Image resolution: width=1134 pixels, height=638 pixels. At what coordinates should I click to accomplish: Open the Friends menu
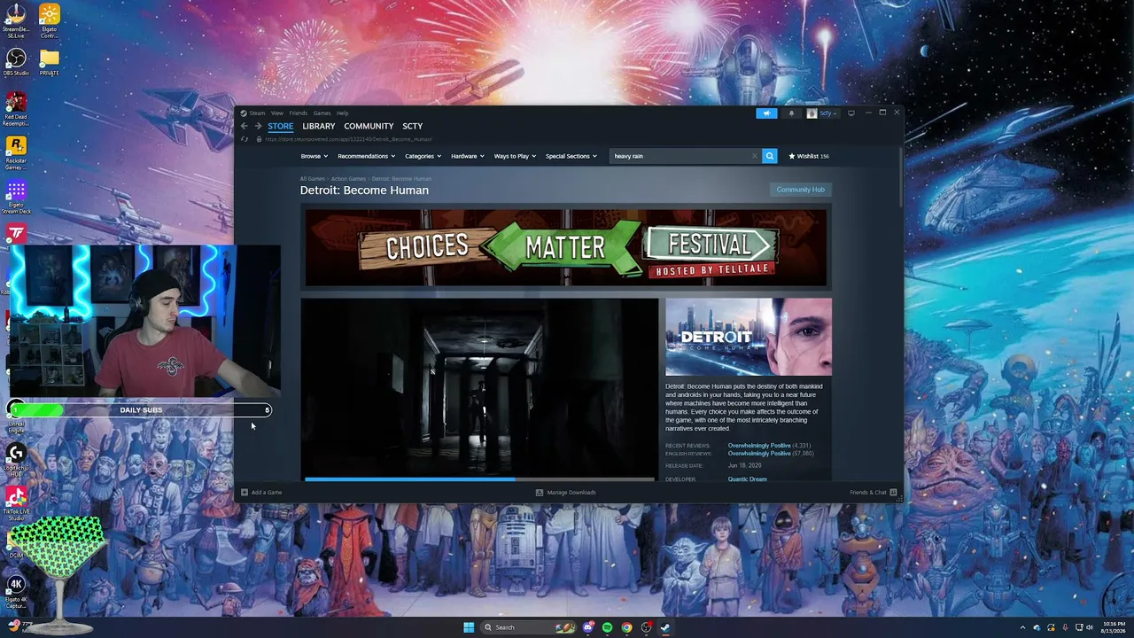point(298,113)
